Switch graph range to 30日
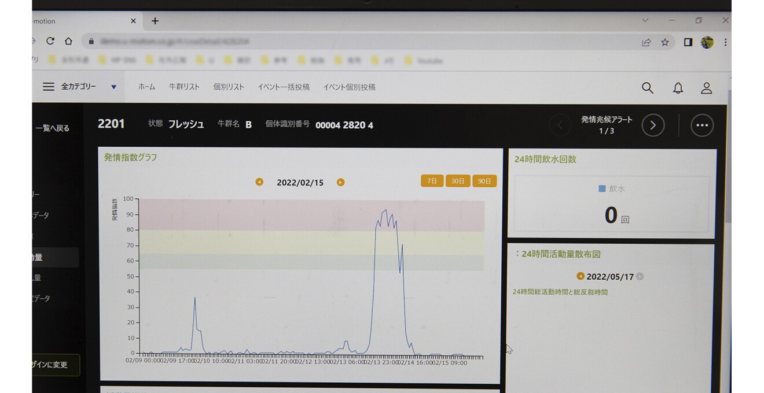Viewport: 764px width, 393px height. (x=458, y=181)
